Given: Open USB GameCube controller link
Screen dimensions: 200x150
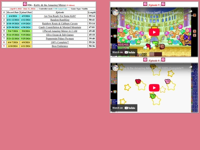Looking at the screenshot, I should [x=60, y=9].
